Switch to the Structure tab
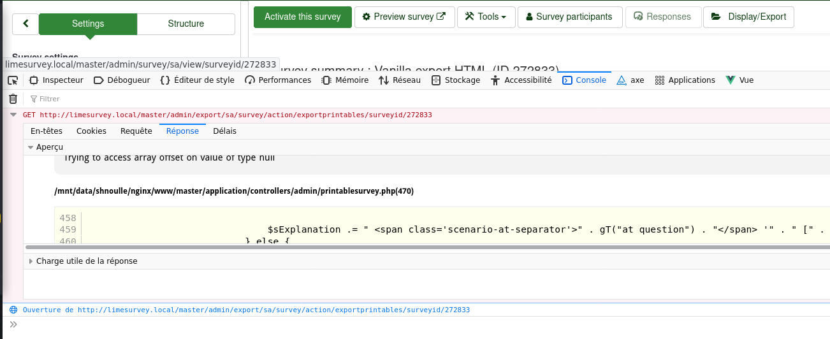 [x=186, y=24]
